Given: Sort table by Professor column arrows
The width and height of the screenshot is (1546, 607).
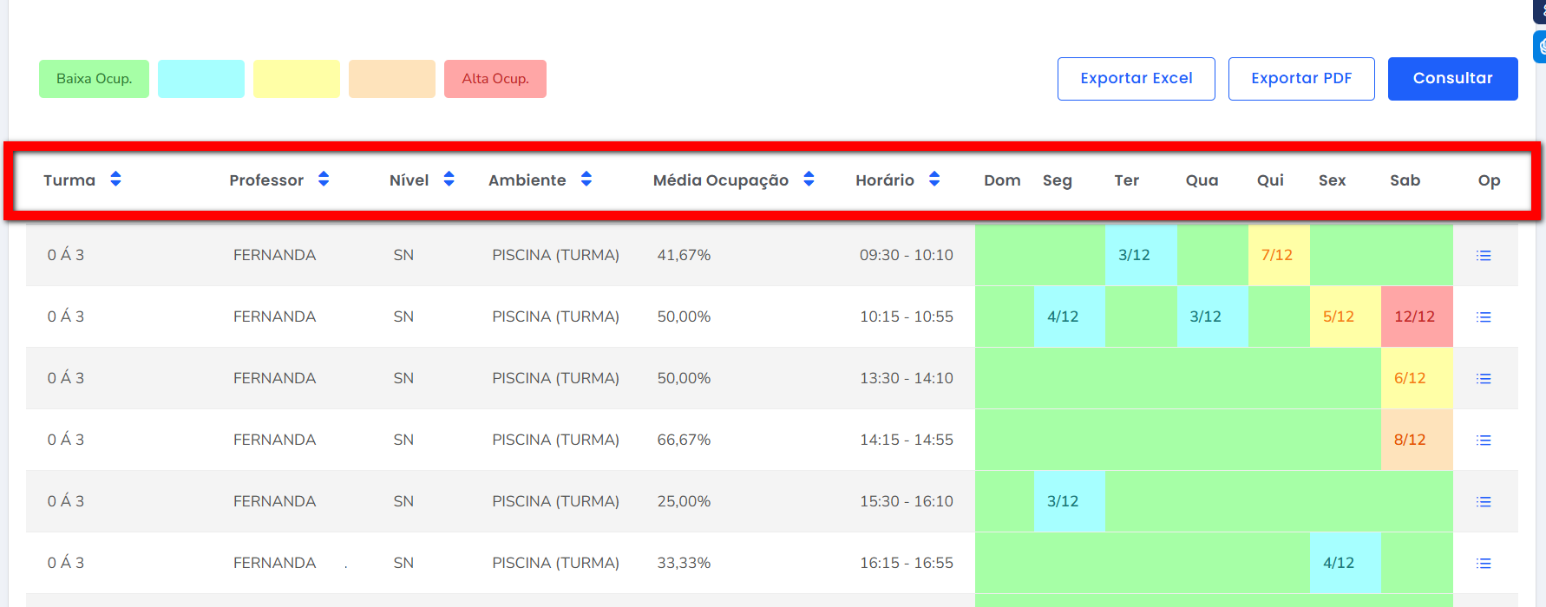Looking at the screenshot, I should click(324, 179).
